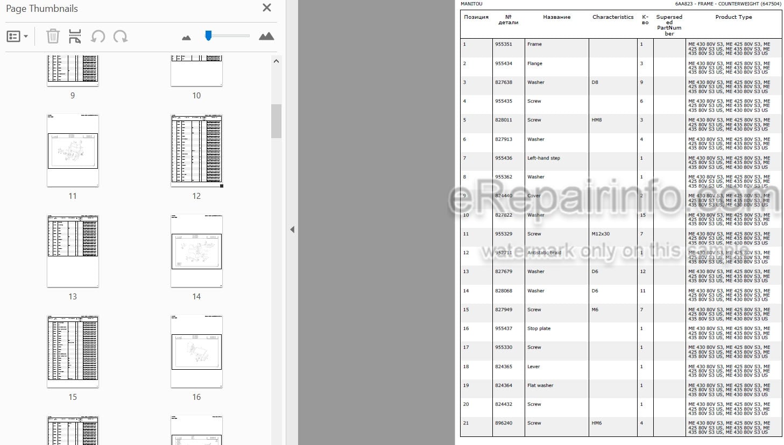This screenshot has width=784, height=445.
Task: Reduce thumbnail size with small mountain icon
Action: (186, 38)
